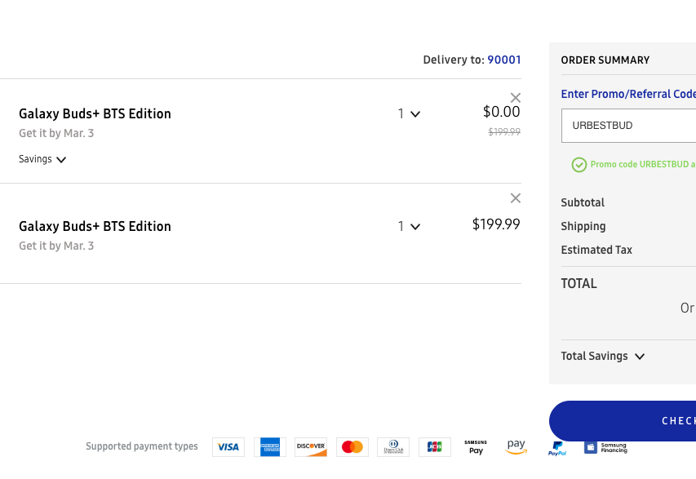Remove the $199.99 Galaxy Buds+ item
The image size is (696, 479).
pos(515,198)
